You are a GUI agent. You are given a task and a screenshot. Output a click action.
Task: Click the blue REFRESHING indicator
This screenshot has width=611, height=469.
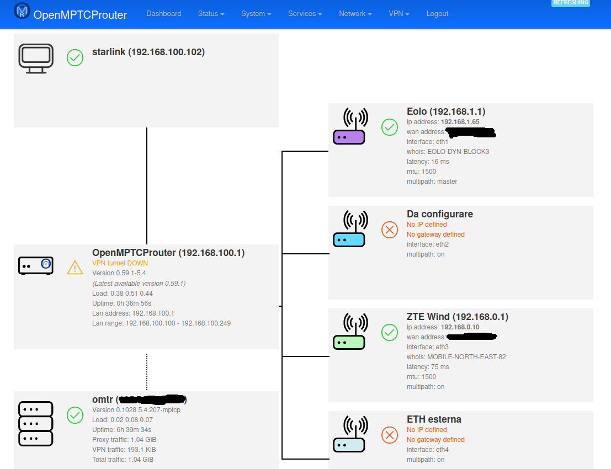pyautogui.click(x=570, y=3)
